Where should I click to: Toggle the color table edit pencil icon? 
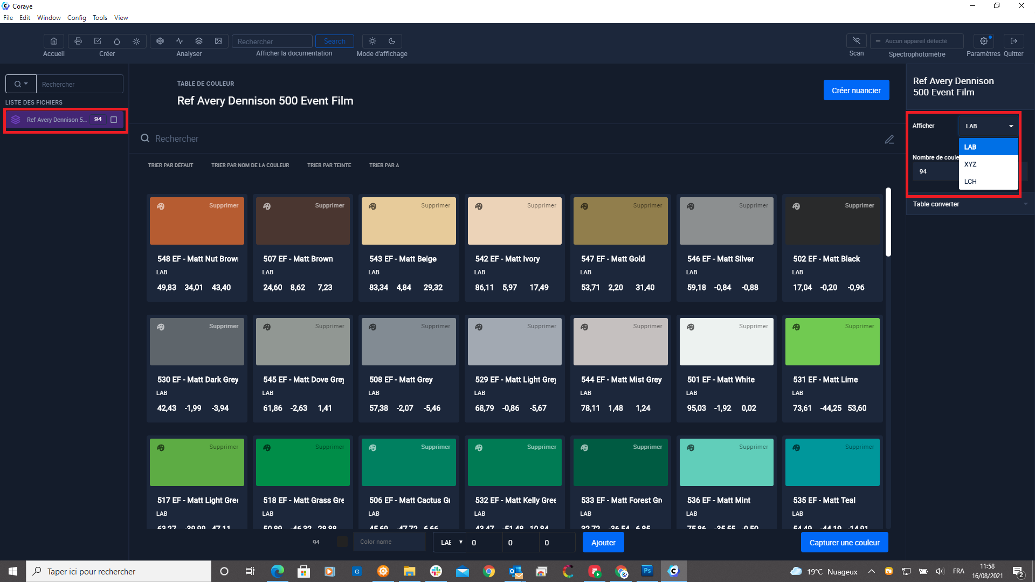tap(890, 139)
